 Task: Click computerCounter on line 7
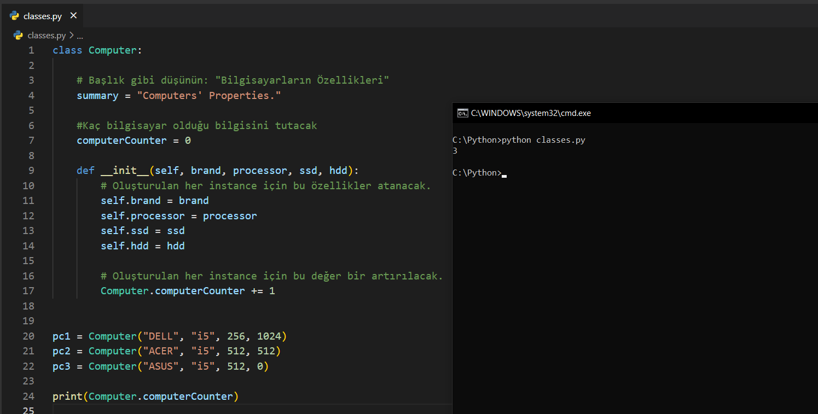[x=121, y=141]
